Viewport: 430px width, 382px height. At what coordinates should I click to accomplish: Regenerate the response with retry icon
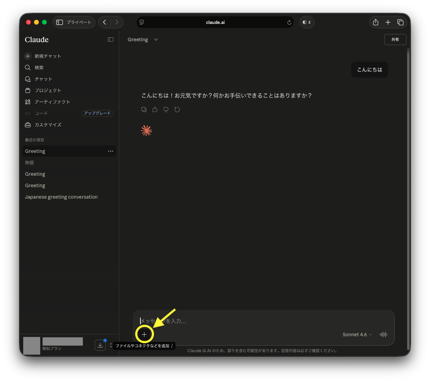[x=177, y=110]
